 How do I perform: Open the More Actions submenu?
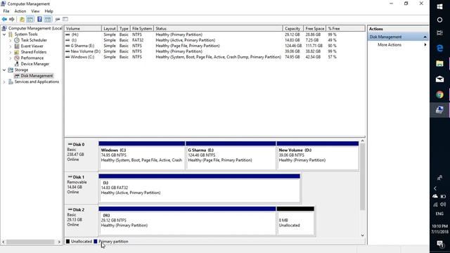tap(390, 45)
